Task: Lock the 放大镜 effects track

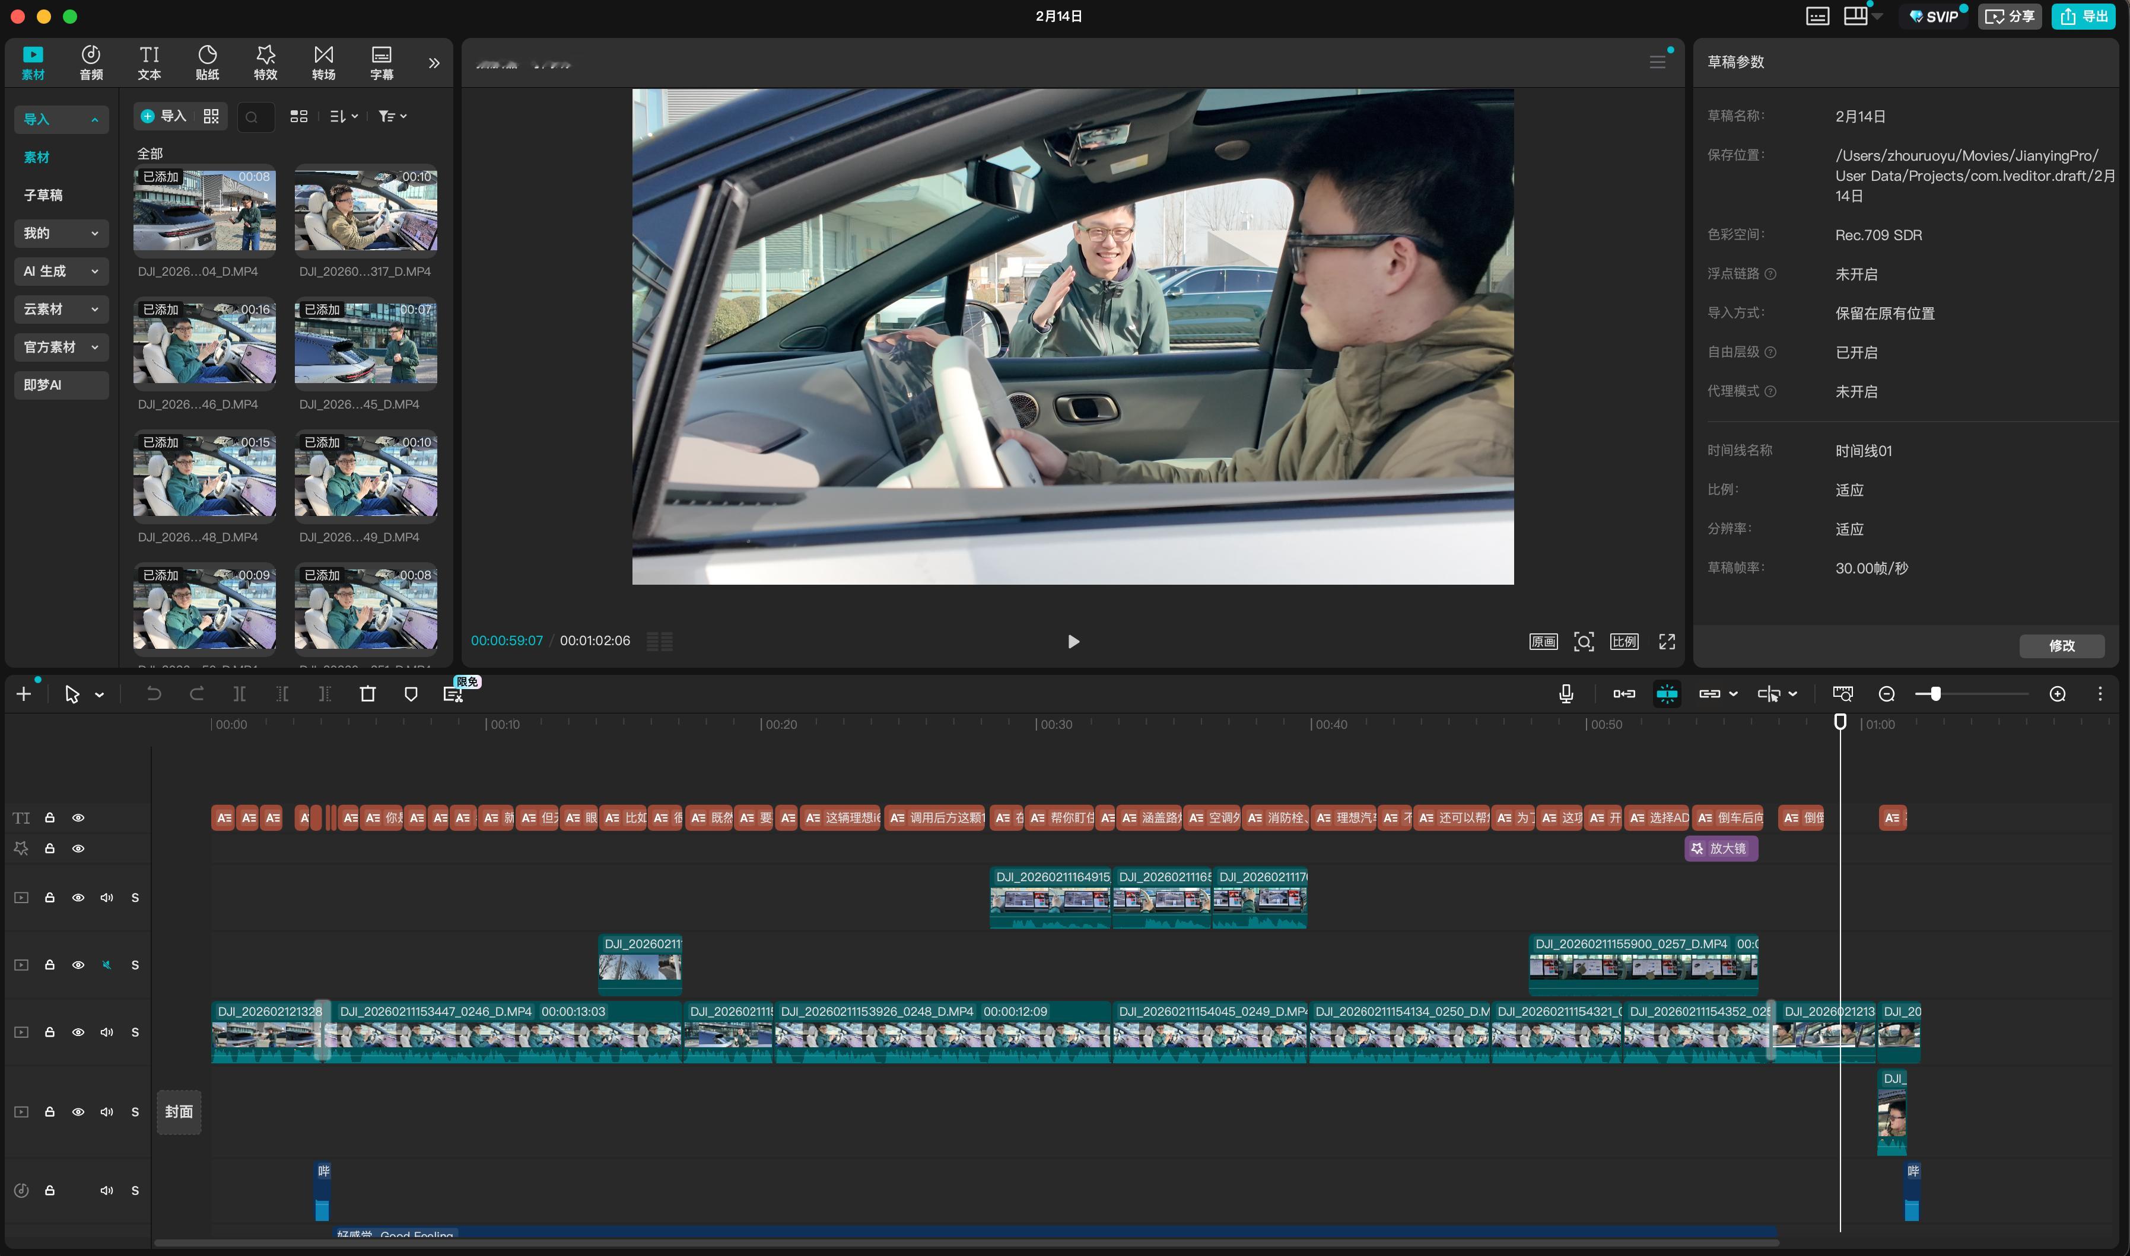Action: click(x=50, y=848)
